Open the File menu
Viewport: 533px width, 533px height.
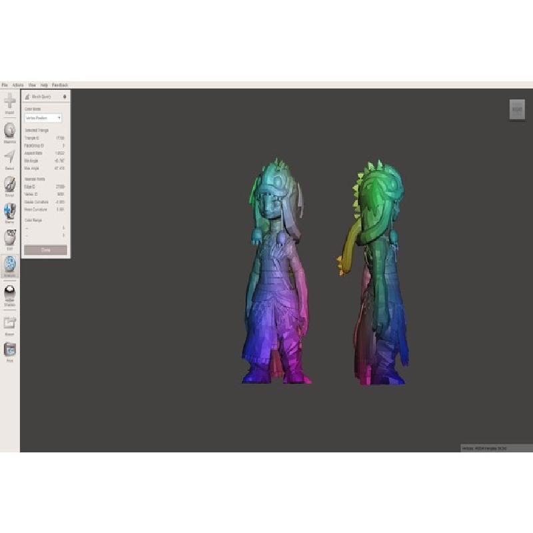pos(5,85)
